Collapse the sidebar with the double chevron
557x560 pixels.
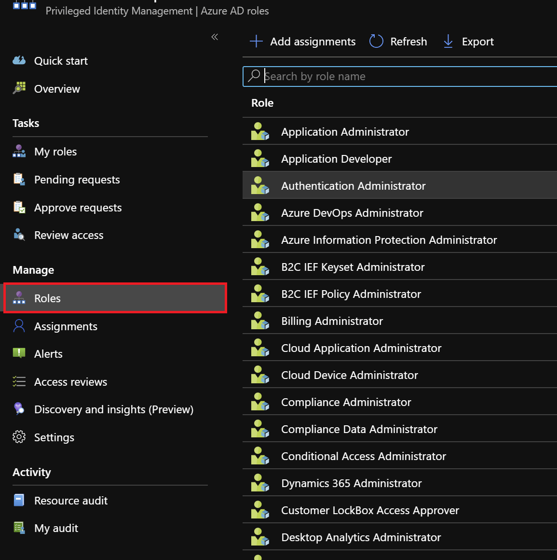tap(215, 37)
